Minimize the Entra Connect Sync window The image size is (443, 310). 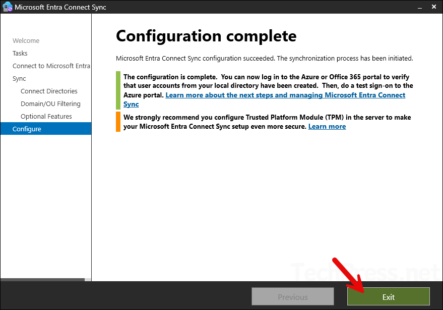coord(420,7)
